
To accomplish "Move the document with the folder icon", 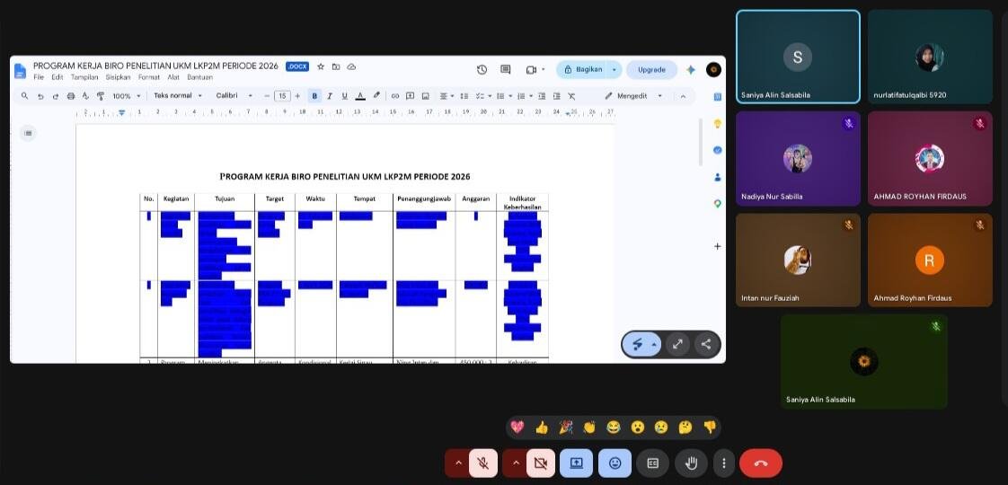I will (336, 66).
